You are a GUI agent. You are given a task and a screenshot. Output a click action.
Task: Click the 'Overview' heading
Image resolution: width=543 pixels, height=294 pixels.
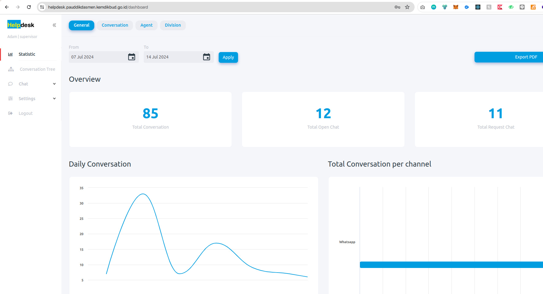[x=85, y=79]
